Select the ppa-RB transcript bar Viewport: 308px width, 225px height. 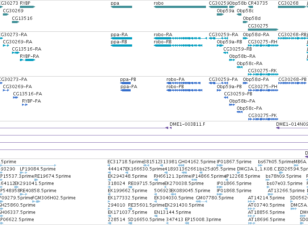tap(121, 46)
